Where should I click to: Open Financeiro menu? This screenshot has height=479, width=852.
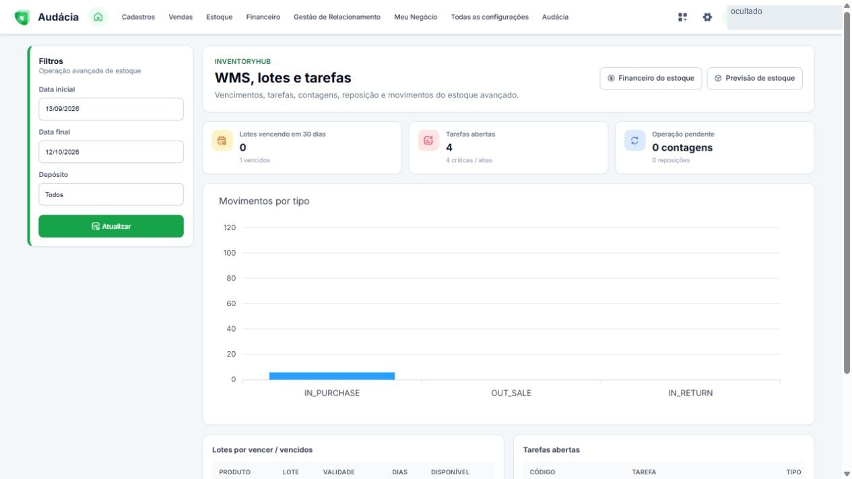pos(263,17)
